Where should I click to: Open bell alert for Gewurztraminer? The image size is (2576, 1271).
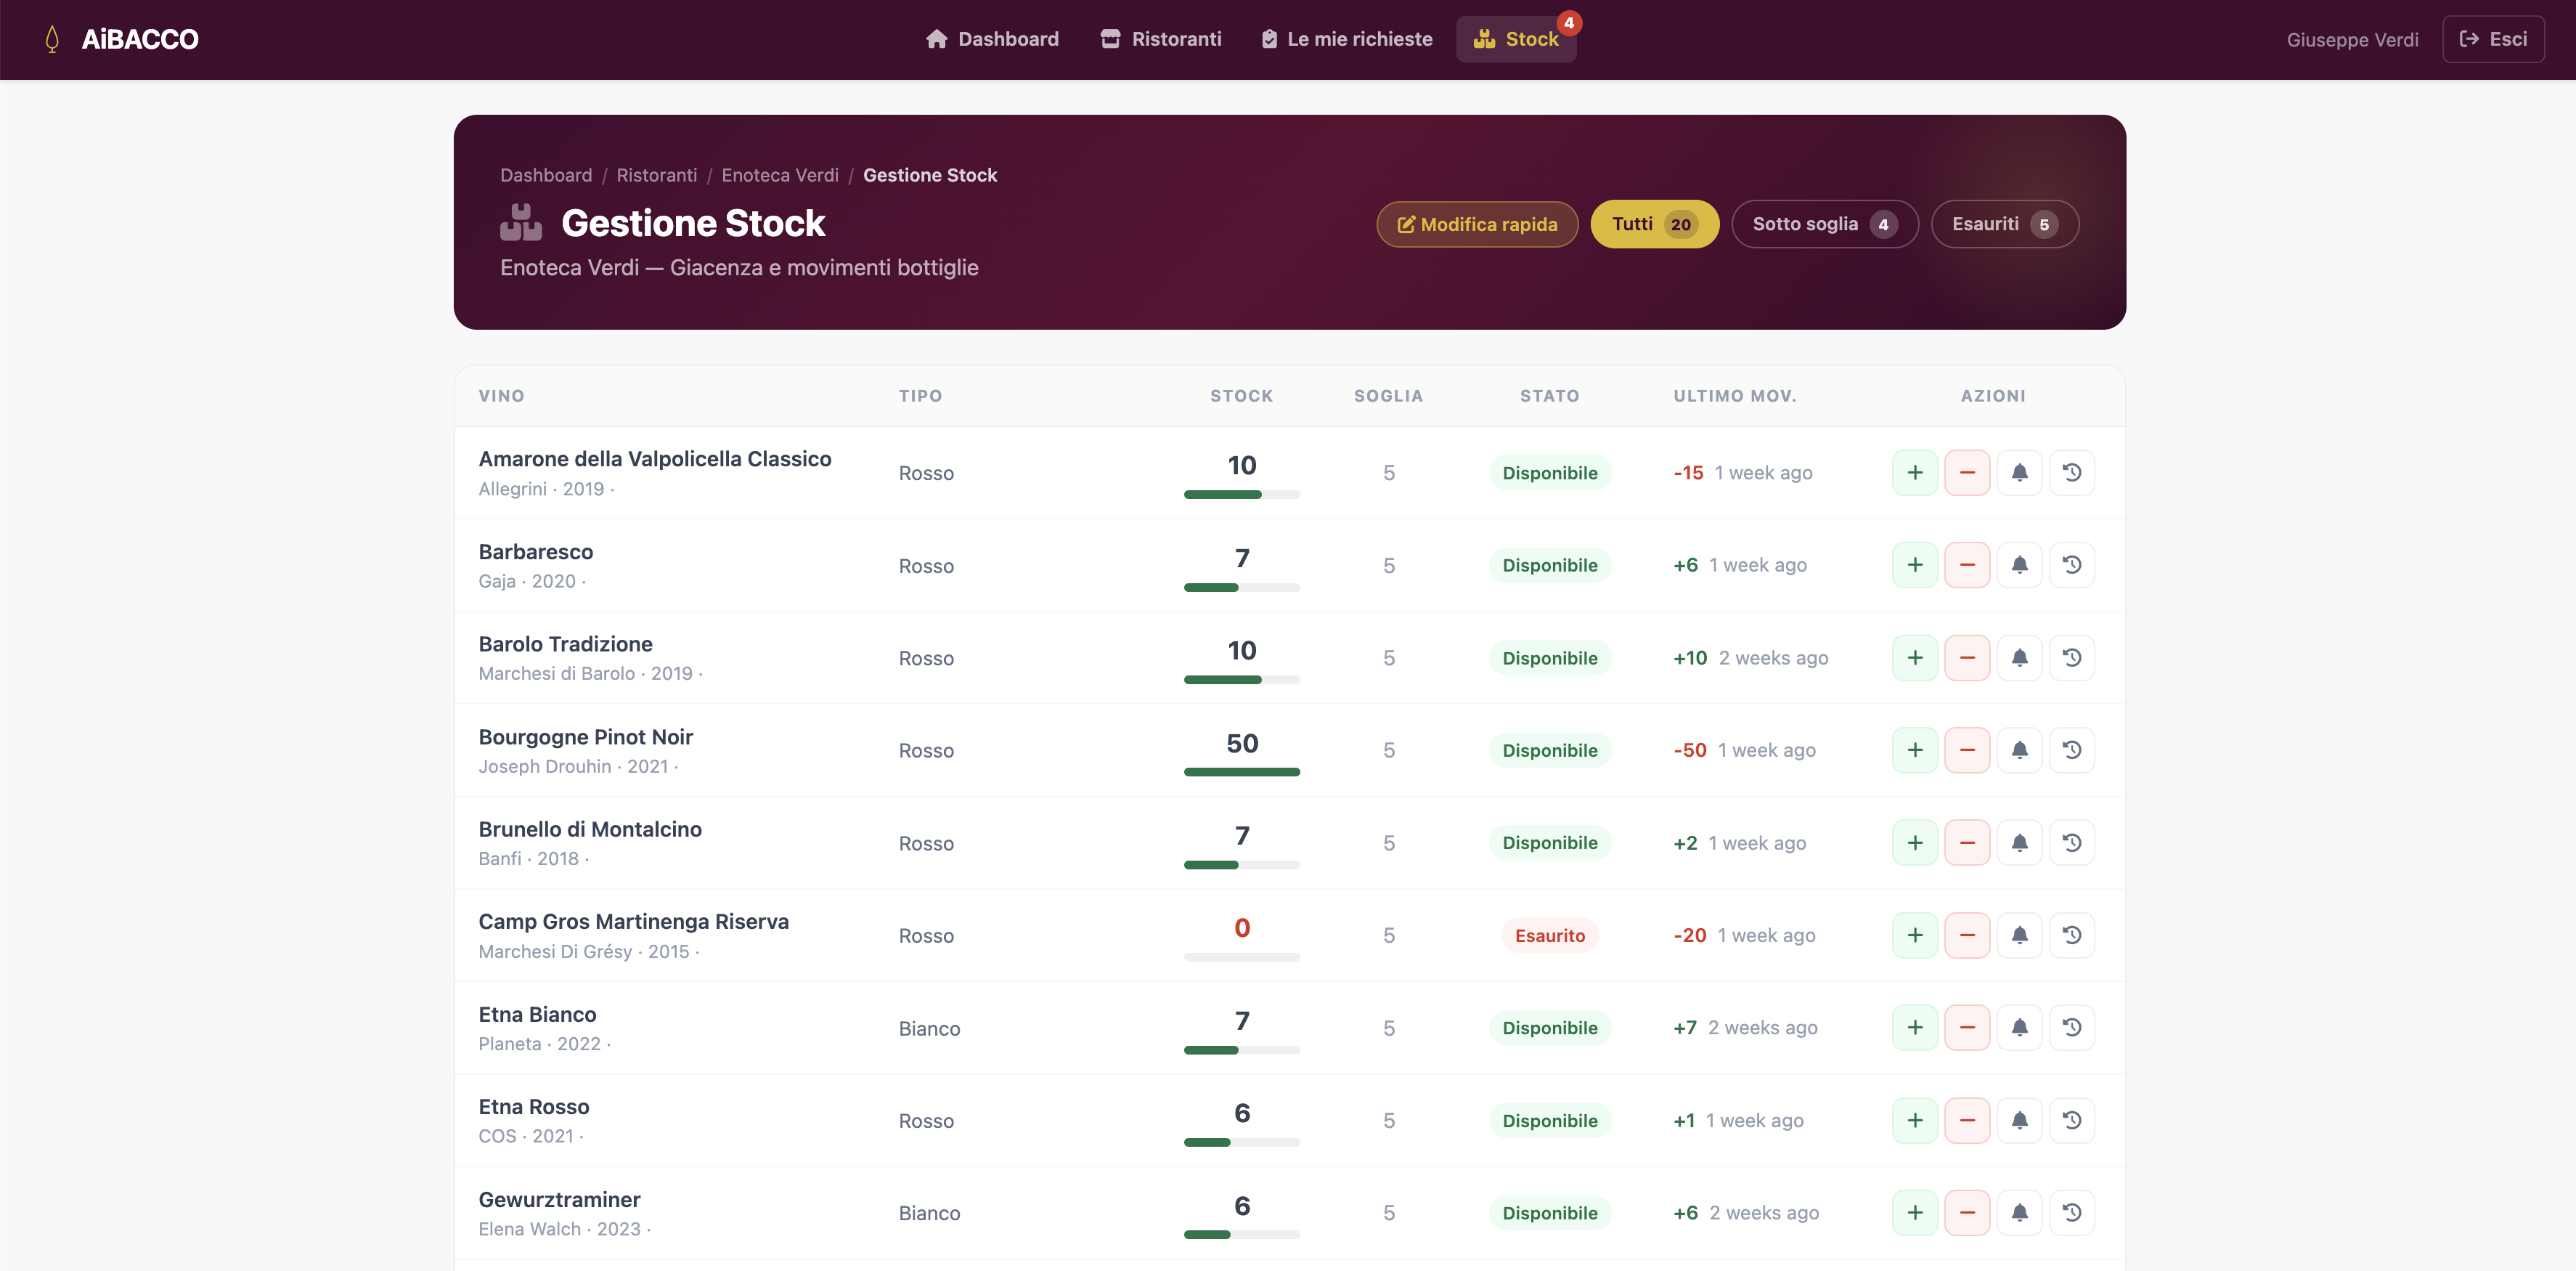tap(2019, 1213)
